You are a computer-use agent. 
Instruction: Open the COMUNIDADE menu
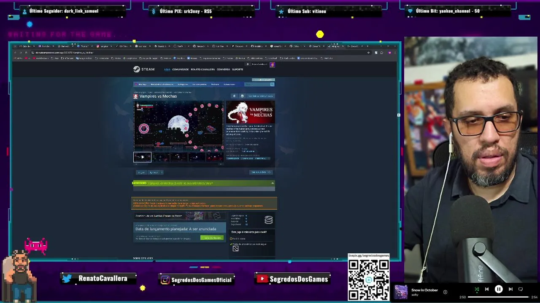click(x=180, y=69)
